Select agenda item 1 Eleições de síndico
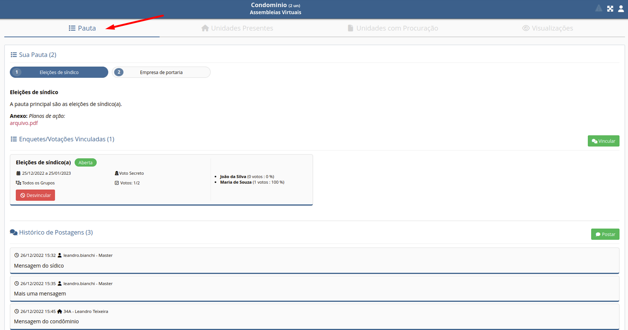Image resolution: width=628 pixels, height=330 pixels. [59, 72]
